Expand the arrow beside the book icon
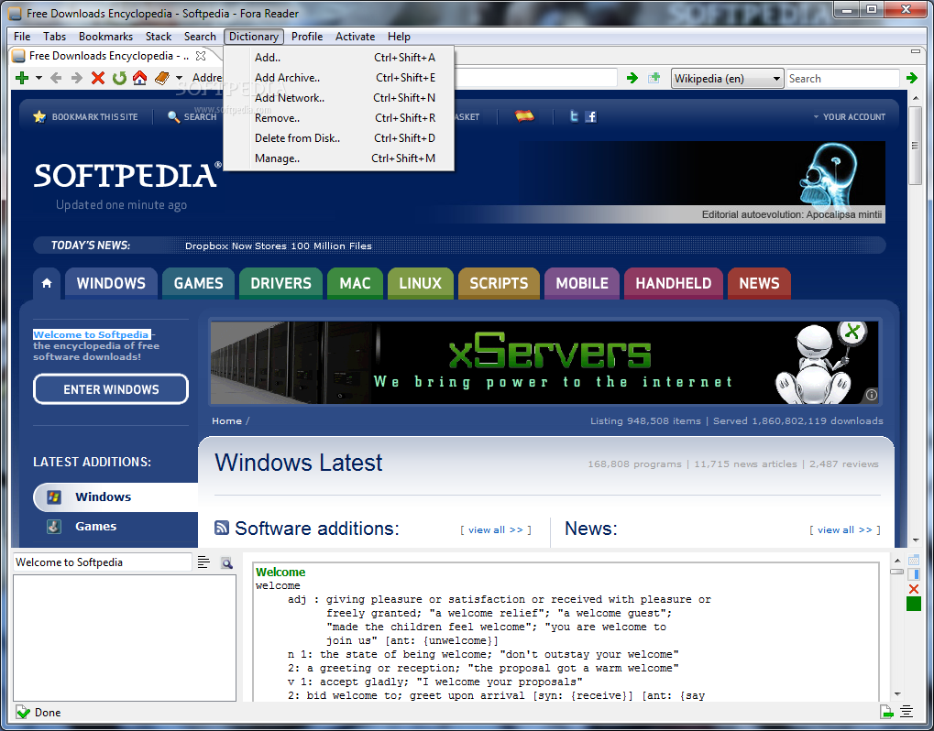The image size is (934, 731). 179,78
